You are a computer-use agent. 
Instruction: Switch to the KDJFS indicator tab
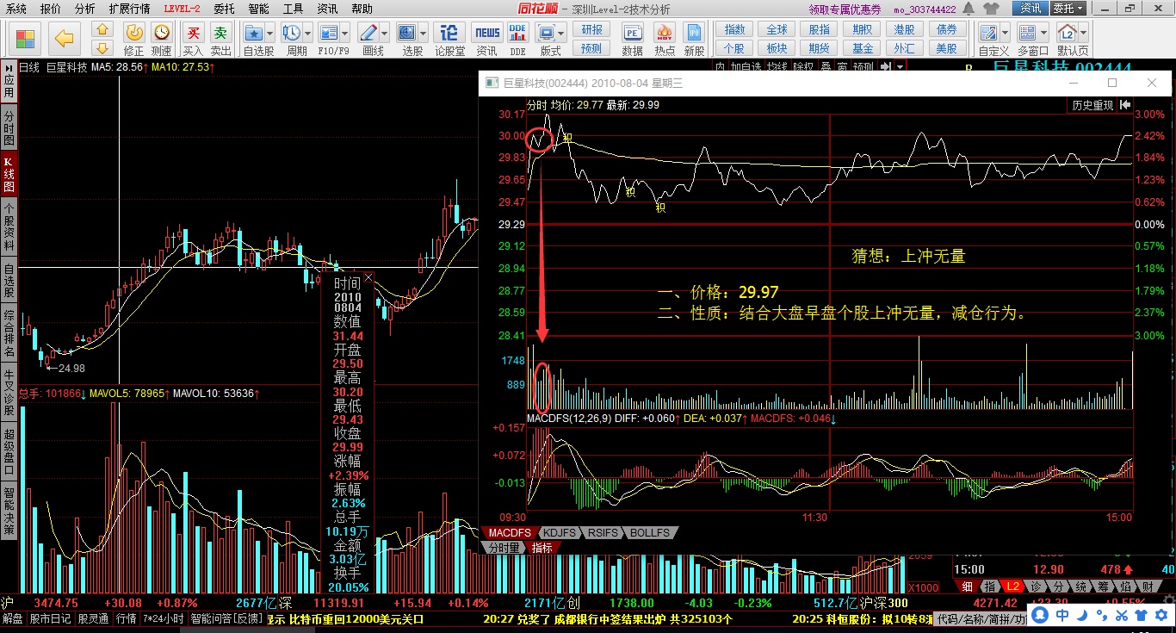tap(559, 533)
